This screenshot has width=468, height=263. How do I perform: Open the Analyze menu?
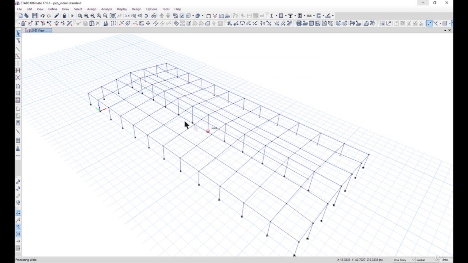(106, 9)
